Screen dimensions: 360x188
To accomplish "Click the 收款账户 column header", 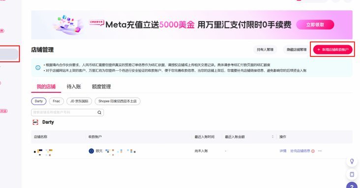I will pos(95,137).
